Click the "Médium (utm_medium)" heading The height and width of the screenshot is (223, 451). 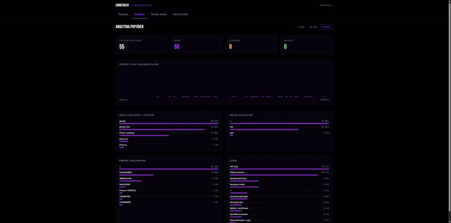tap(241, 115)
